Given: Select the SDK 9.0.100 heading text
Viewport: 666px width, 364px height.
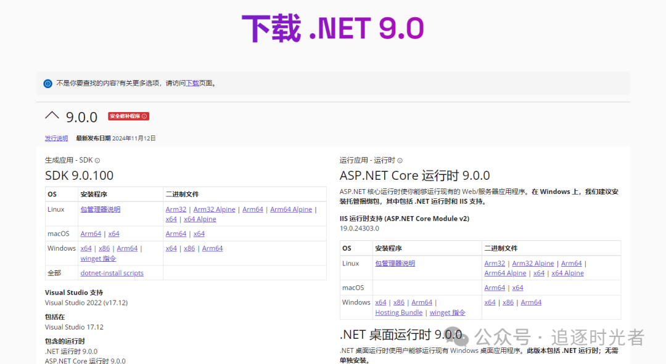Looking at the screenshot, I should point(80,175).
